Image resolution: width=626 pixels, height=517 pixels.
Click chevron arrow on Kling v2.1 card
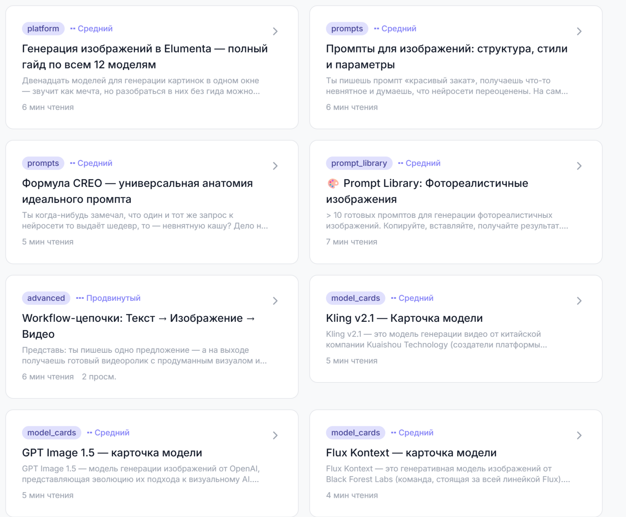579,301
